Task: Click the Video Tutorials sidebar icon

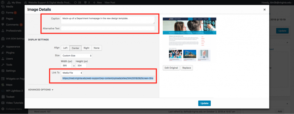Action: pos(3,103)
